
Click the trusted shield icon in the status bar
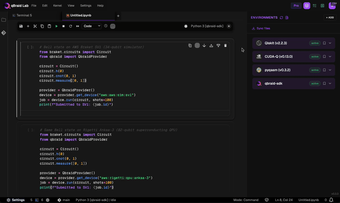pyautogui.click(x=267, y=200)
